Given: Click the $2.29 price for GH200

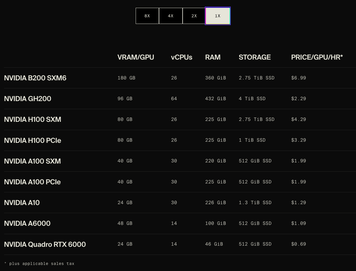Looking at the screenshot, I should (x=299, y=98).
